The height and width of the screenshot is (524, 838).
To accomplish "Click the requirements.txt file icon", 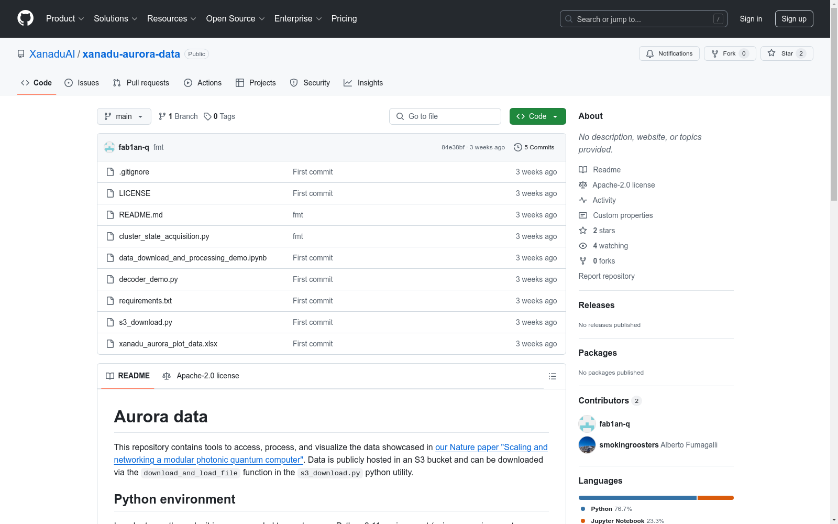I will 110,301.
